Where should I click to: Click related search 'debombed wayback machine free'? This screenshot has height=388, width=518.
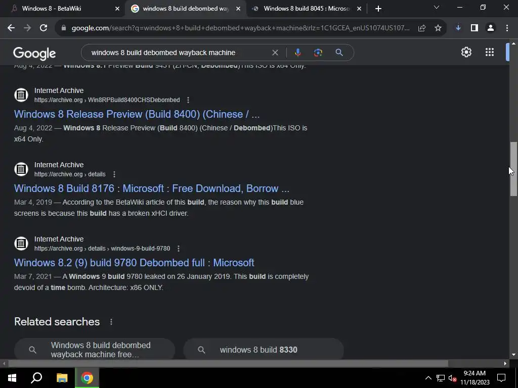pyautogui.click(x=95, y=350)
